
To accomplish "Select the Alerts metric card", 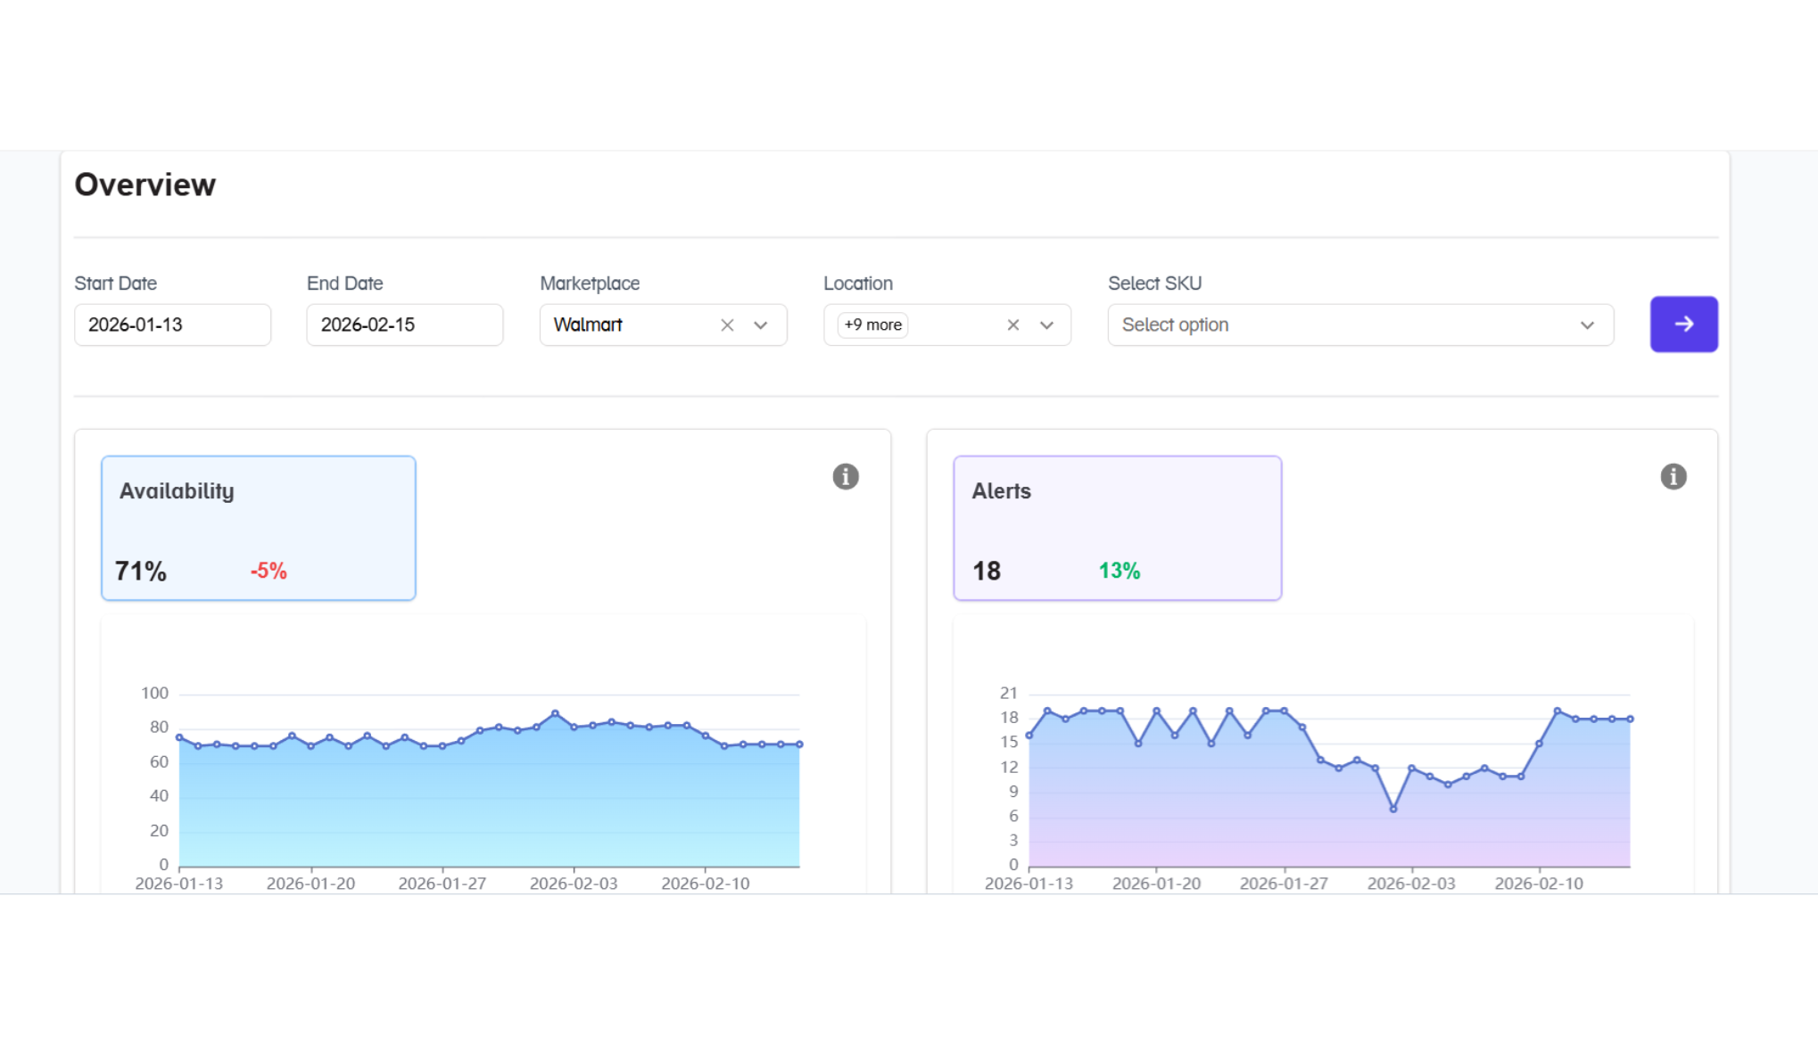I will [1116, 528].
